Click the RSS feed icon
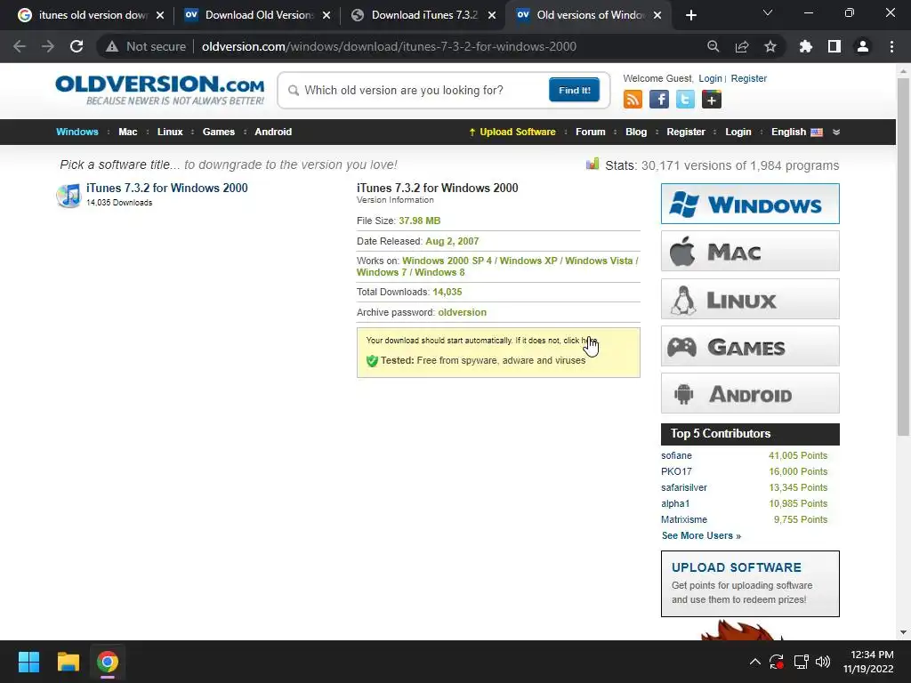 [633, 100]
